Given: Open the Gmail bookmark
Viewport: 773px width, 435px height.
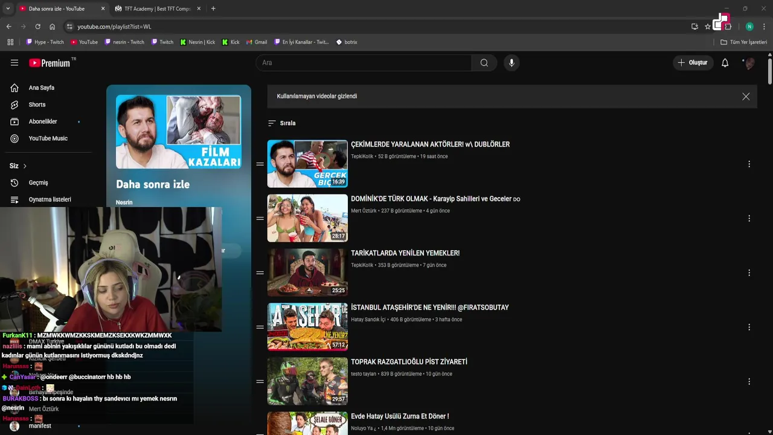Looking at the screenshot, I should click(x=256, y=42).
